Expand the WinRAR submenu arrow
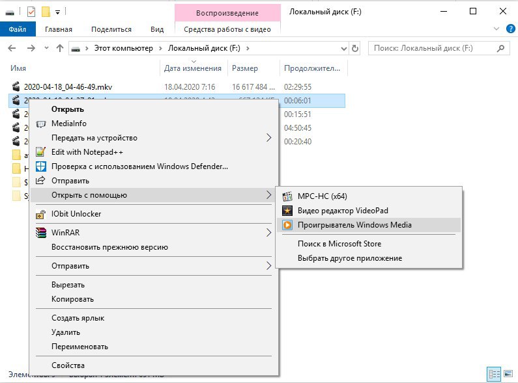 click(269, 233)
